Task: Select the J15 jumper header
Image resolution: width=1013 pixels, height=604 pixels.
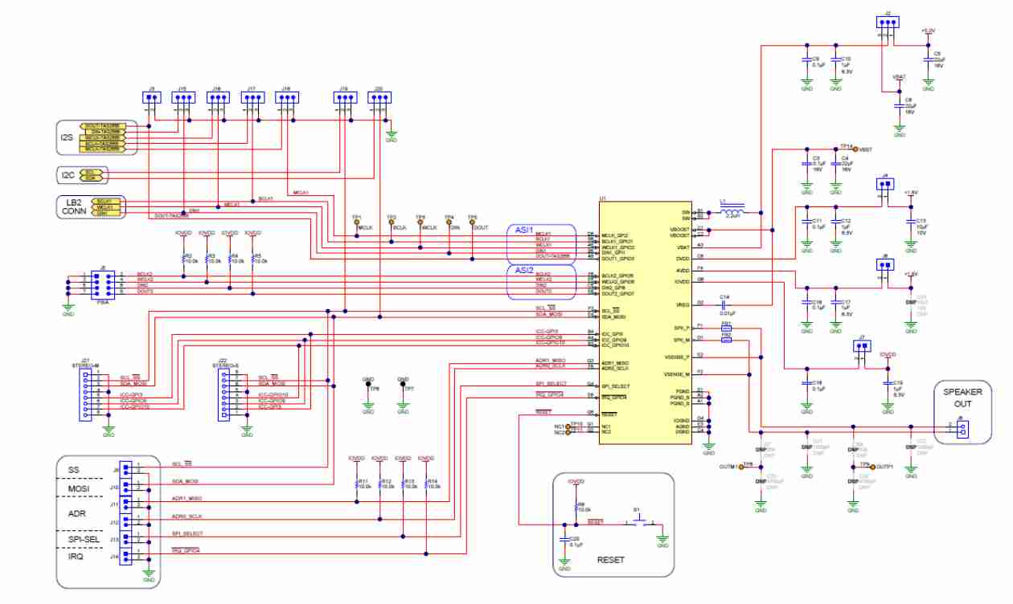Action: (184, 97)
